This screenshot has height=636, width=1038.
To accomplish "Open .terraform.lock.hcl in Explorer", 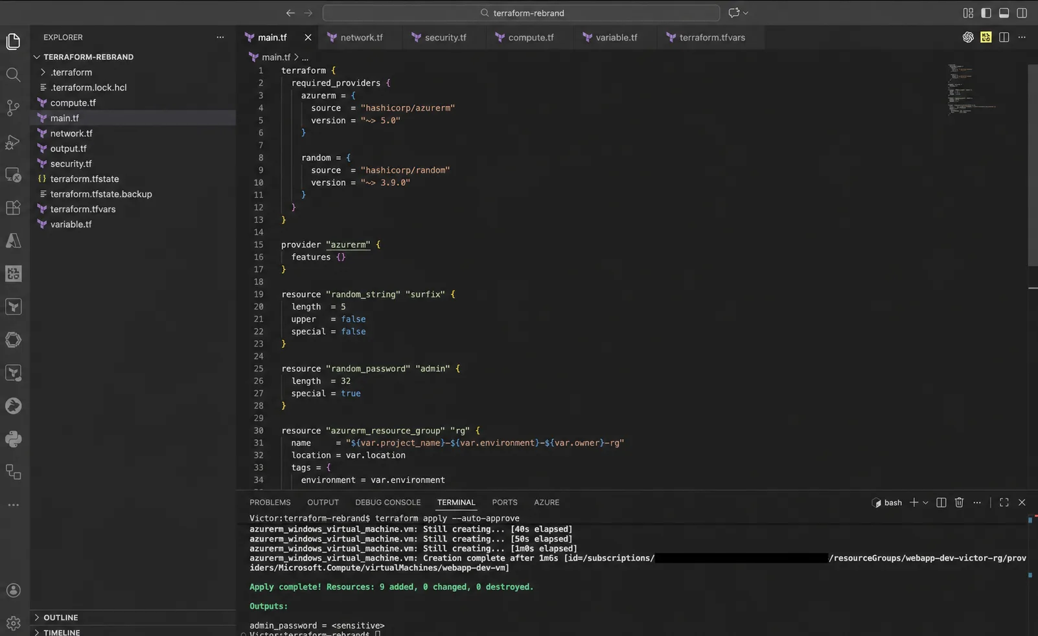I will coord(133,87).
